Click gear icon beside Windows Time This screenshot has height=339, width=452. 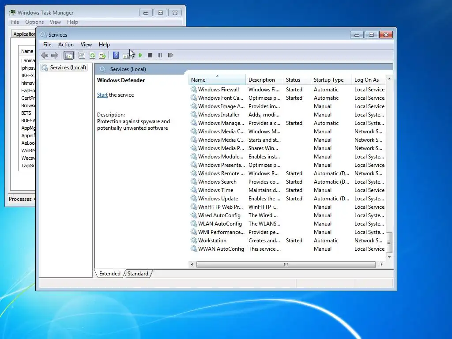pos(194,190)
